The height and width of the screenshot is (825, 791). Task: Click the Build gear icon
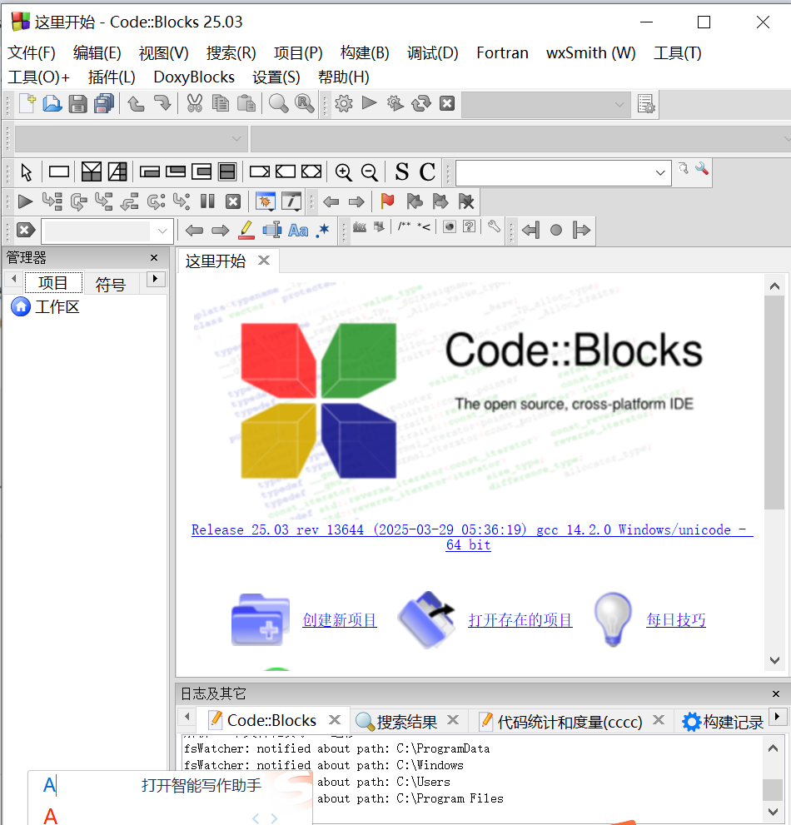(344, 104)
